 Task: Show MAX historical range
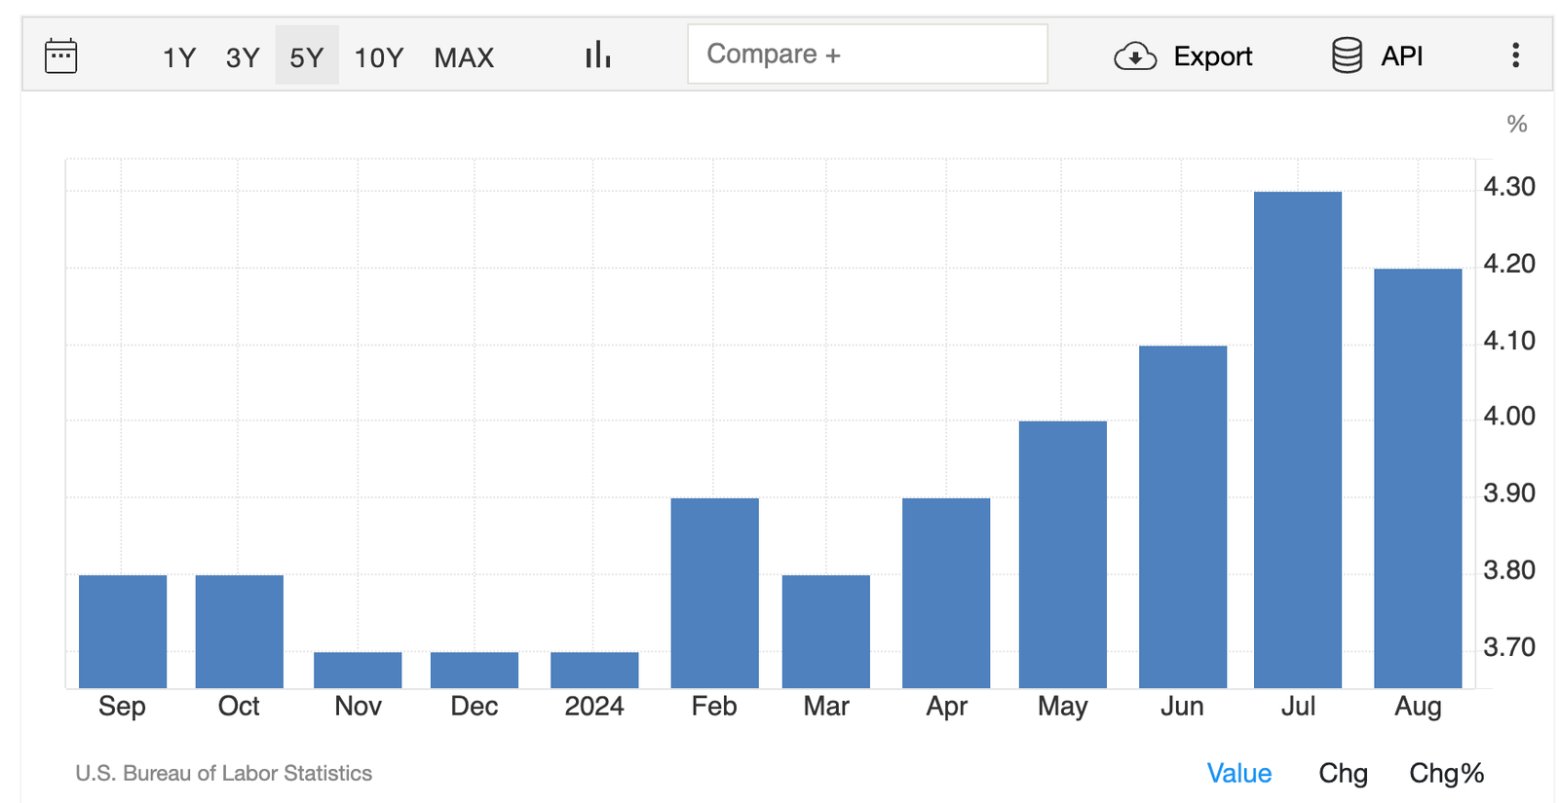(464, 57)
